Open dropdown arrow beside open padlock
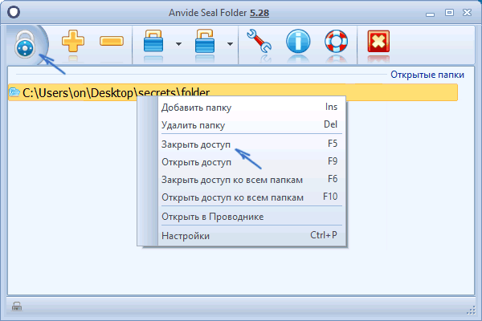The image size is (482, 321). [230, 44]
